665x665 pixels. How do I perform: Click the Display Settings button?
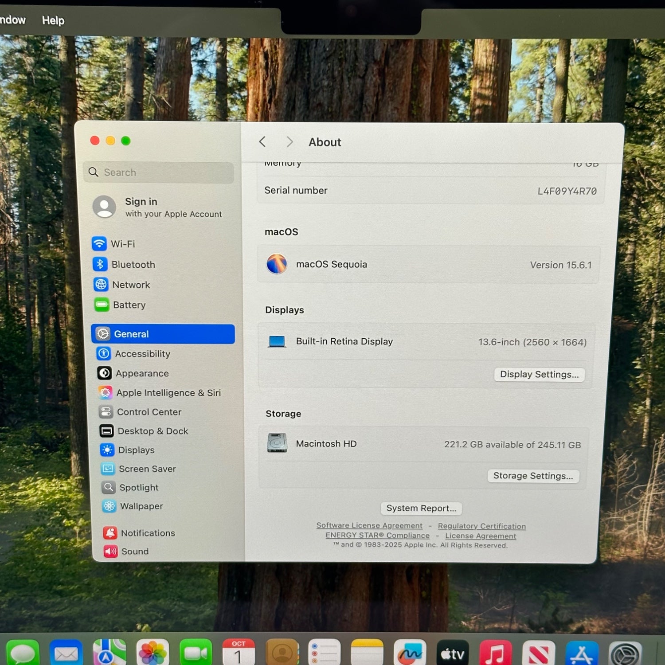coord(539,375)
